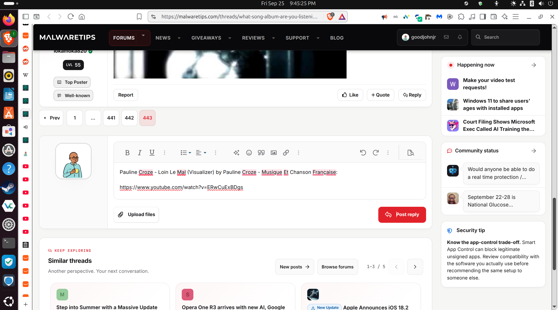Report the post above
The image size is (558, 310).
point(126,95)
